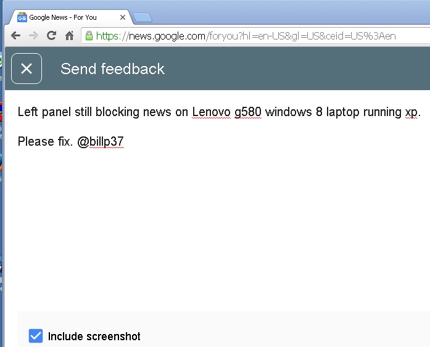Viewport: 430px width, 347px height.
Task: Place cursor on underlined word g580
Action: (x=248, y=112)
